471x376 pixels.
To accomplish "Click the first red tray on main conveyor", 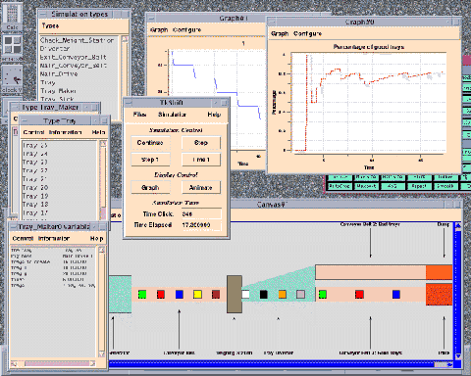I will click(x=161, y=295).
